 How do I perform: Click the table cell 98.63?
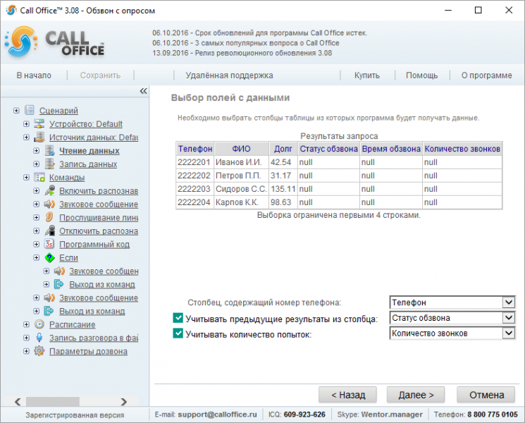coord(283,202)
